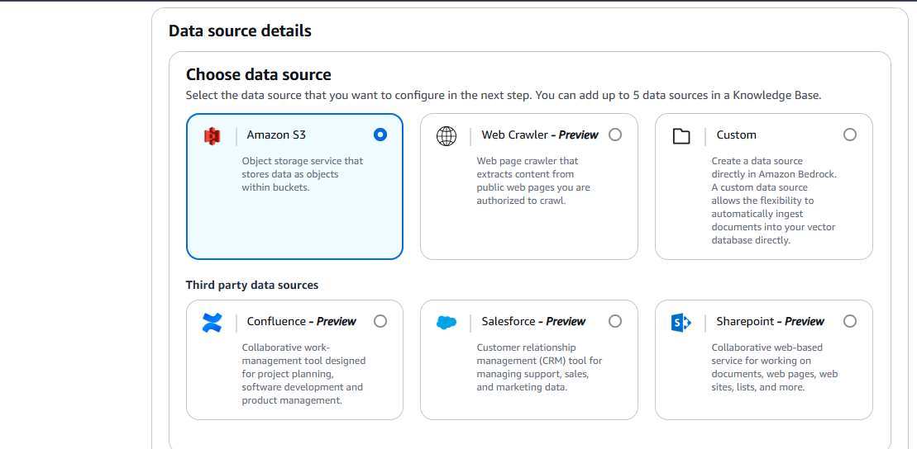Click the 'Customer relationship management' description

pos(539,367)
